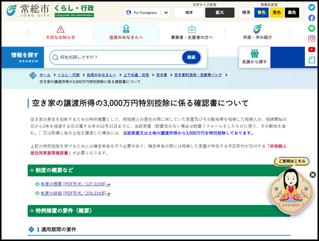319x241 pixels.
Task: Go to 上下水道・住宅 breadcrumb link
Action: 136,75
